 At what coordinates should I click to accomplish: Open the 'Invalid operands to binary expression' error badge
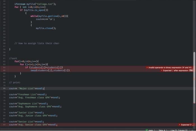coord(170,68)
